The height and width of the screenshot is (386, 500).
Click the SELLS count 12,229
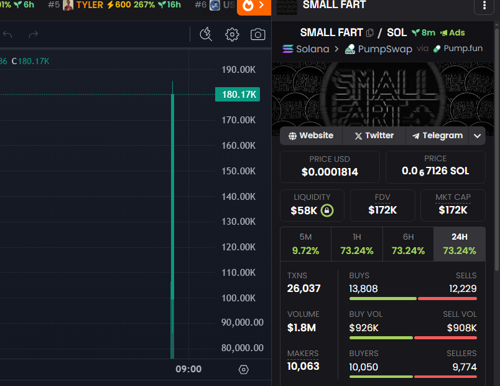click(463, 289)
